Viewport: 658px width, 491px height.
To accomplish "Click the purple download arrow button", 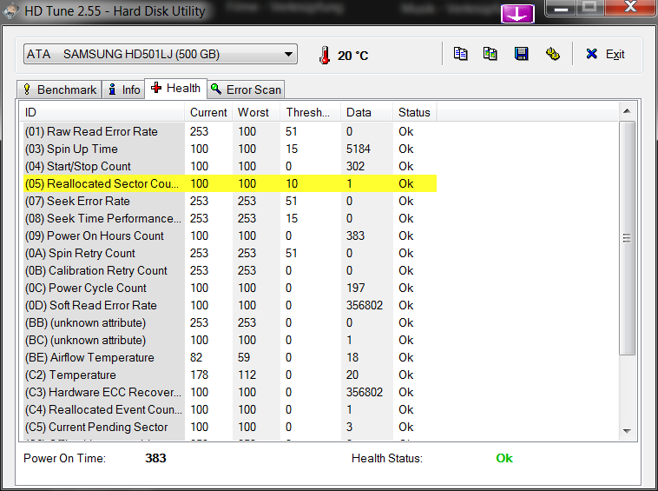I will click(x=517, y=14).
